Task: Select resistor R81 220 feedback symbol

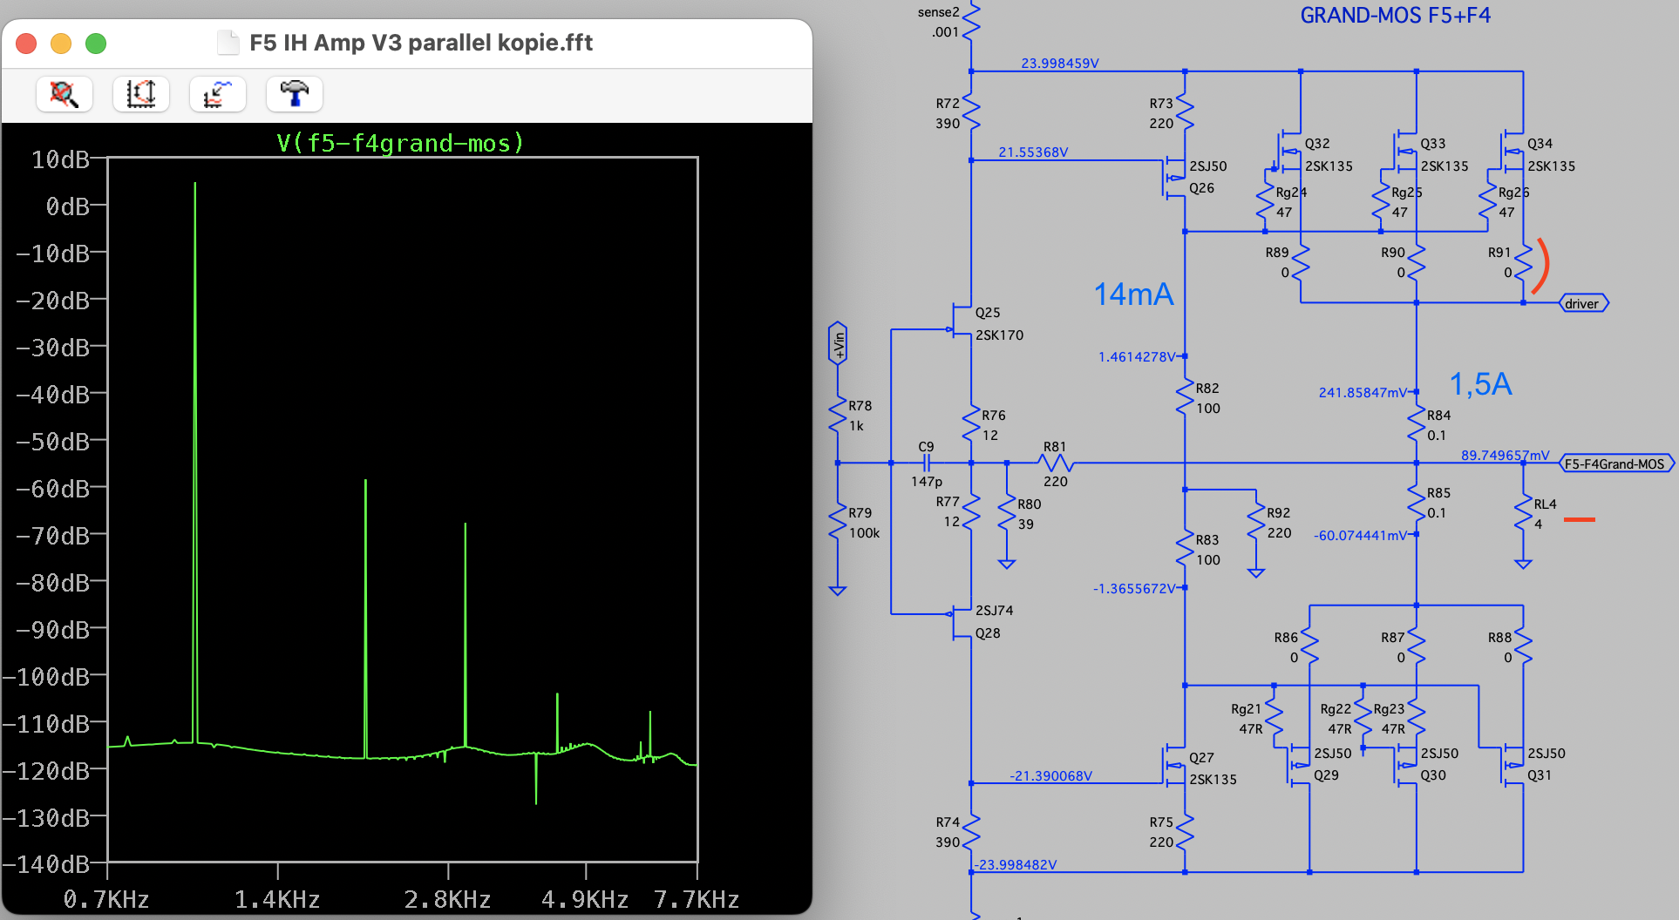Action: [x=1055, y=463]
